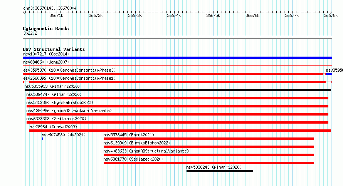This screenshot has width=343, height=186.
Task: Click the right arrowhead of the coordinate ruler
Action: (331, 12)
